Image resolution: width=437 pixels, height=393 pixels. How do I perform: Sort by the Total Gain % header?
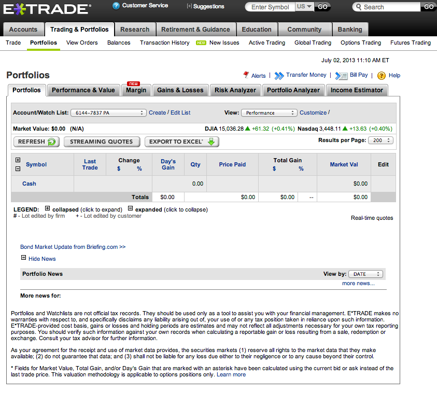[x=301, y=169]
